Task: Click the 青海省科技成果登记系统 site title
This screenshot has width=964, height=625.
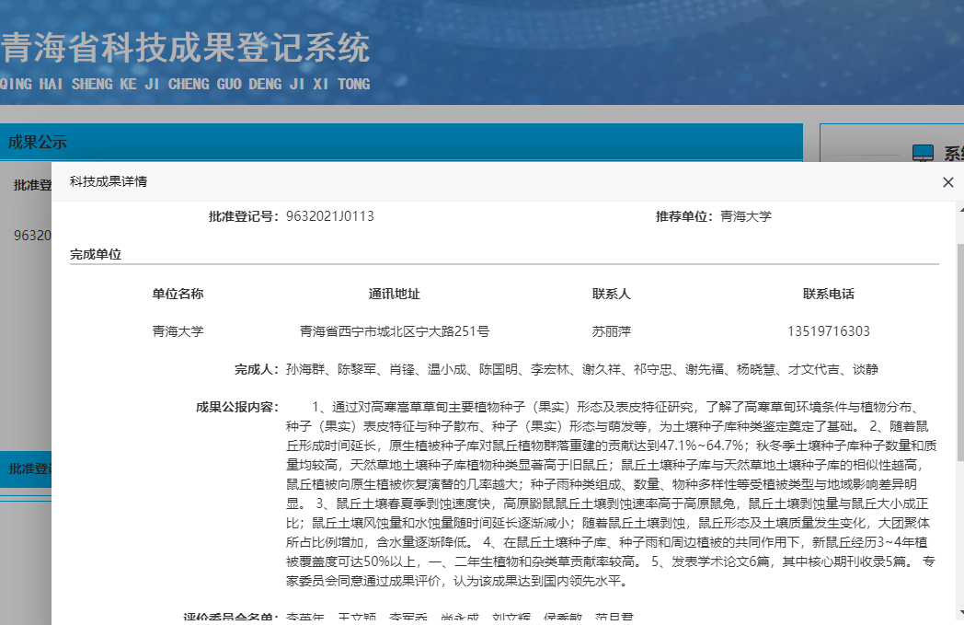Action: 185,48
